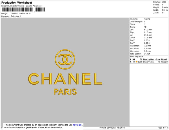Select 'Wilcom EmbroideryStudio – Level 3 Advanced' text
Screen dimensions: 169x130
(21, 6)
